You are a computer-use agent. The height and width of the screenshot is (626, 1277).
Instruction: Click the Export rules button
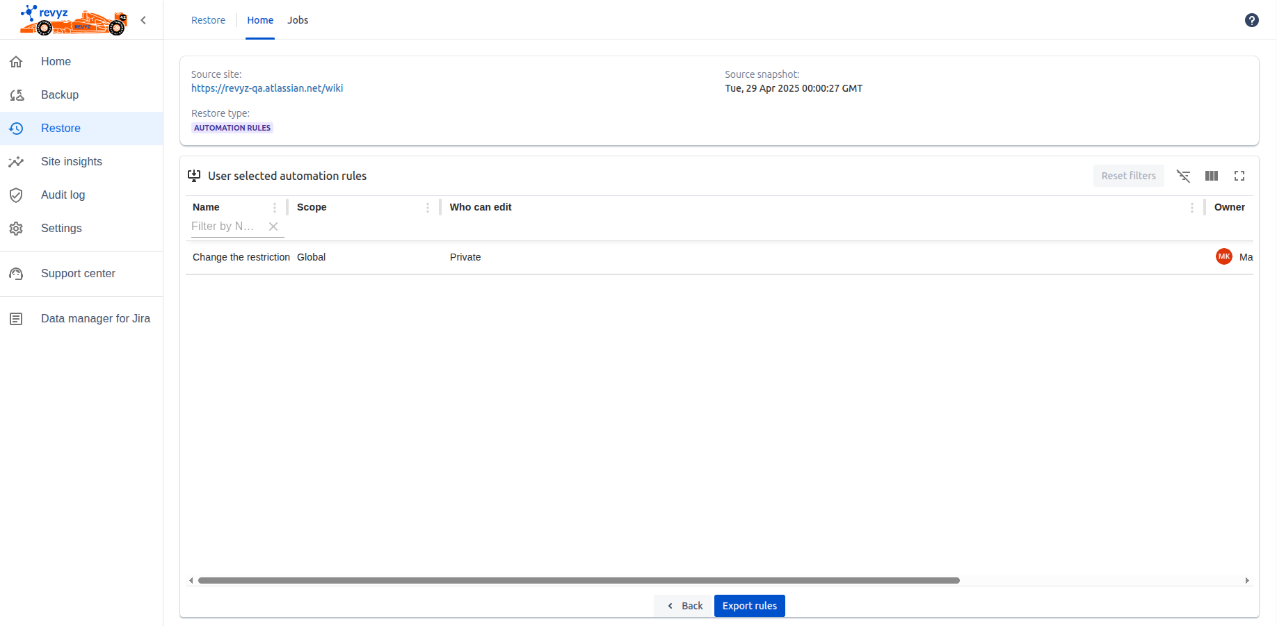[x=749, y=605]
